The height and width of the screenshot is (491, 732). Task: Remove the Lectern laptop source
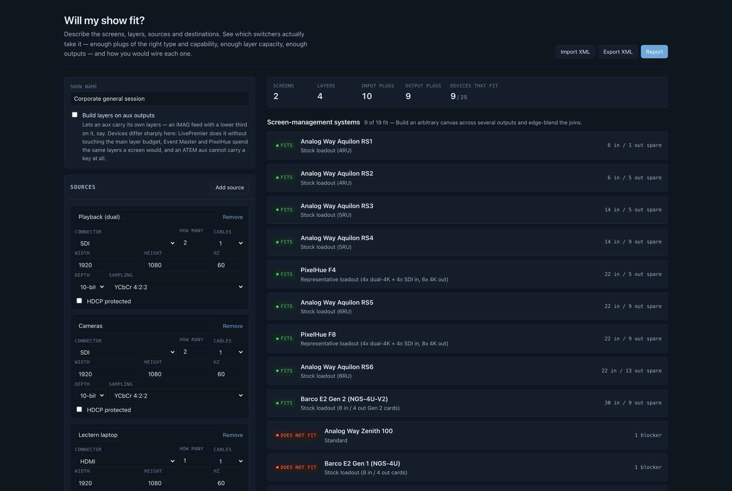click(233, 435)
